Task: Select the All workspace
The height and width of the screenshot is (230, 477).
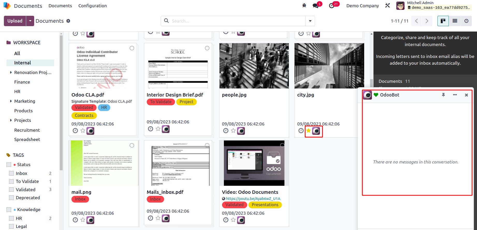Action: point(17,53)
